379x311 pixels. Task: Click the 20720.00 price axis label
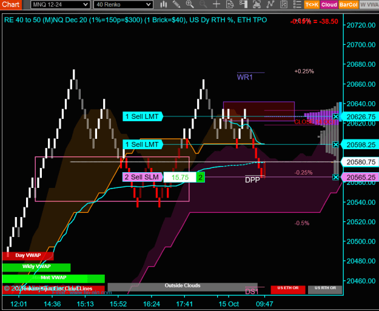pos(361,25)
